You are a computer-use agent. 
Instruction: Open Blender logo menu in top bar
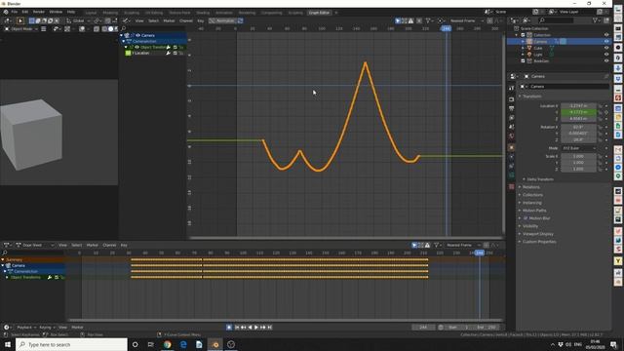click(6, 12)
